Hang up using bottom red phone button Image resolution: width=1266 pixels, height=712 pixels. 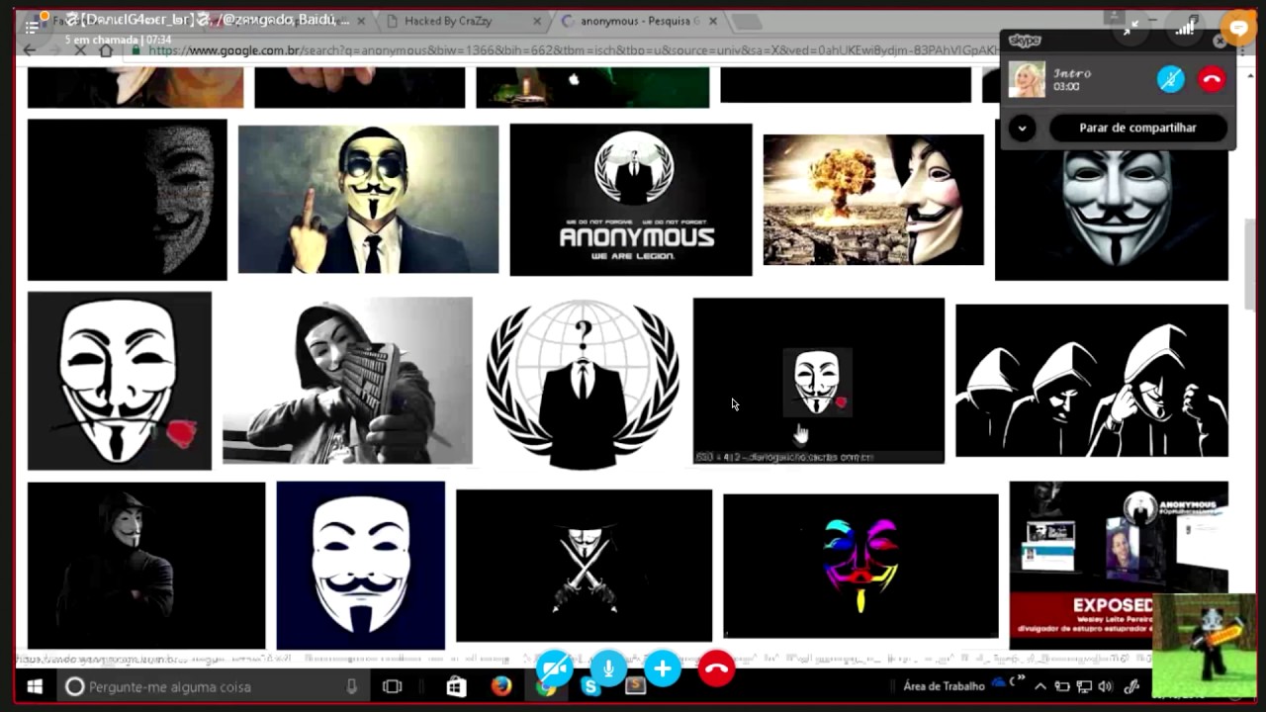coord(717,669)
